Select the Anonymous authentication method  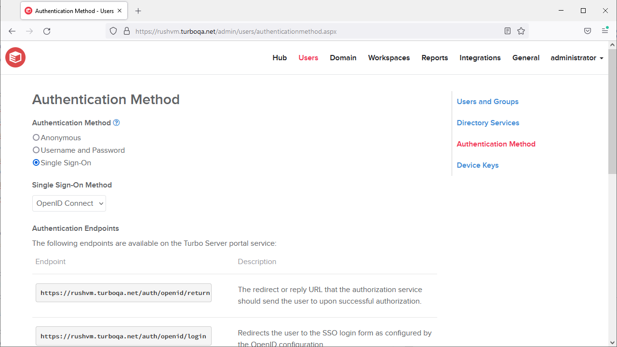click(x=36, y=137)
